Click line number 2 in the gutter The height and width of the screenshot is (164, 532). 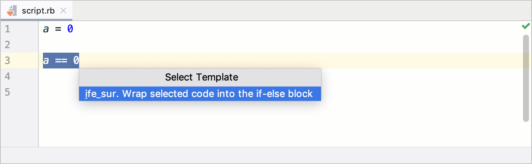point(8,45)
